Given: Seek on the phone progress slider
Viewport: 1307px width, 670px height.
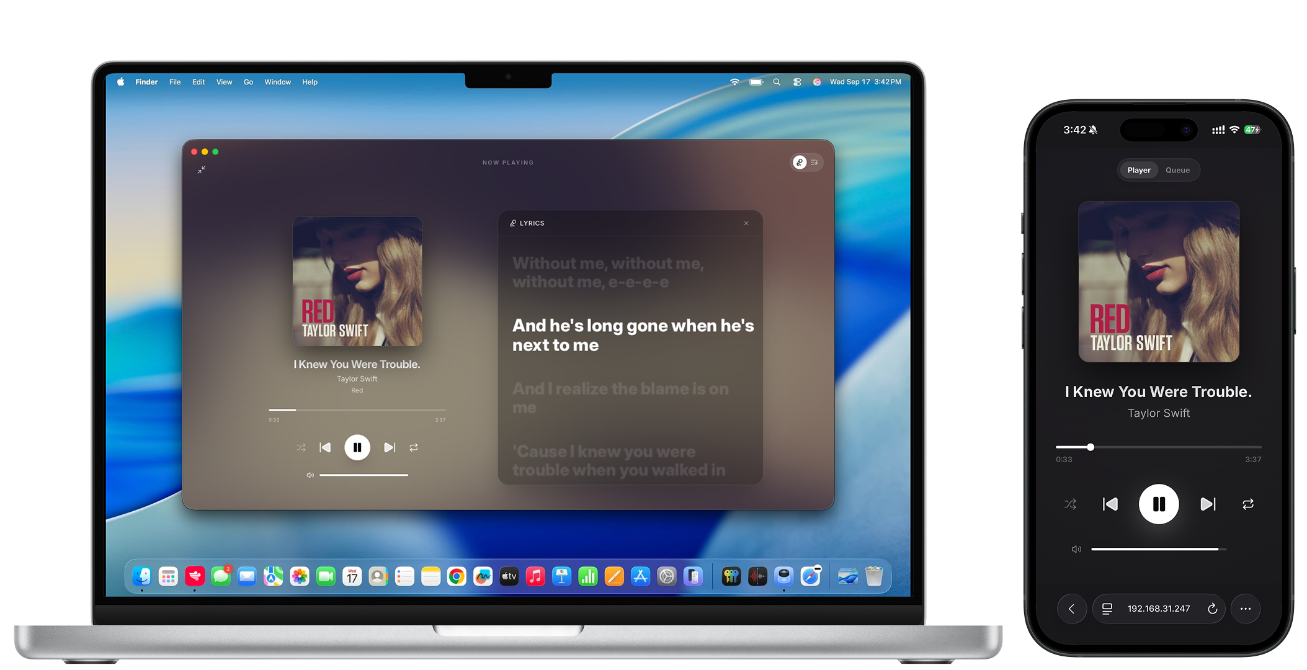Looking at the screenshot, I should tap(1159, 447).
